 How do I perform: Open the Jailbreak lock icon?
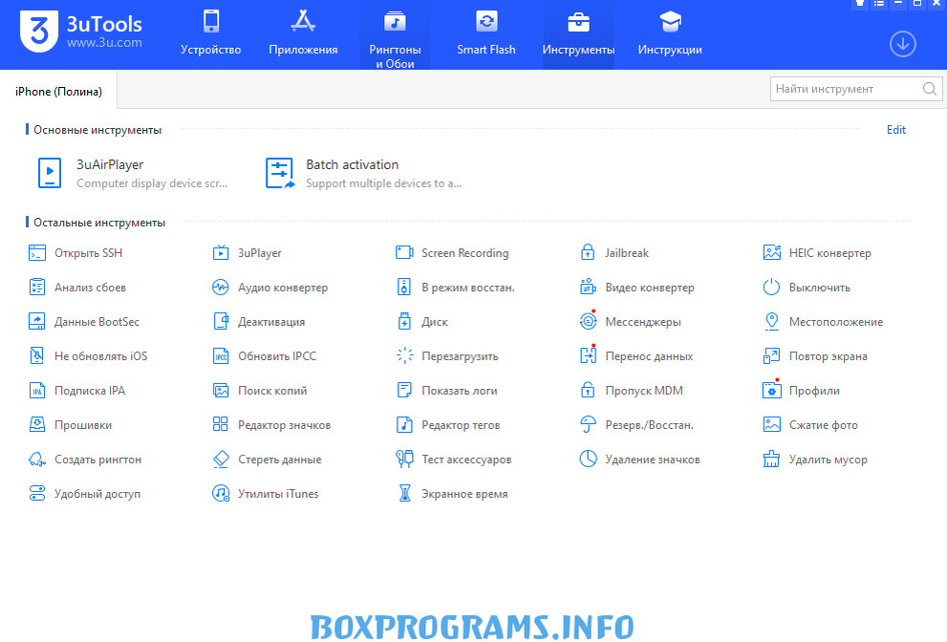point(588,253)
